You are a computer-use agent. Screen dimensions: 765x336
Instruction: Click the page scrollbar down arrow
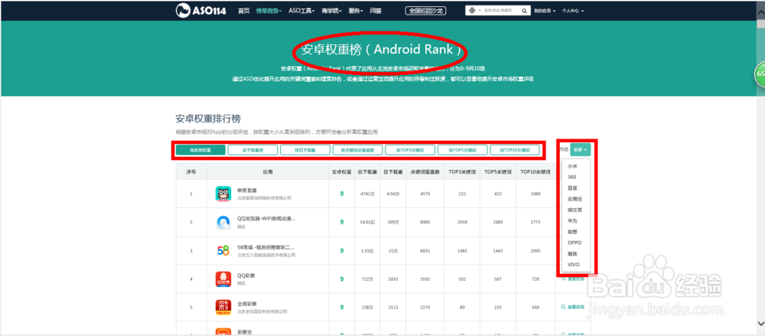point(760,323)
